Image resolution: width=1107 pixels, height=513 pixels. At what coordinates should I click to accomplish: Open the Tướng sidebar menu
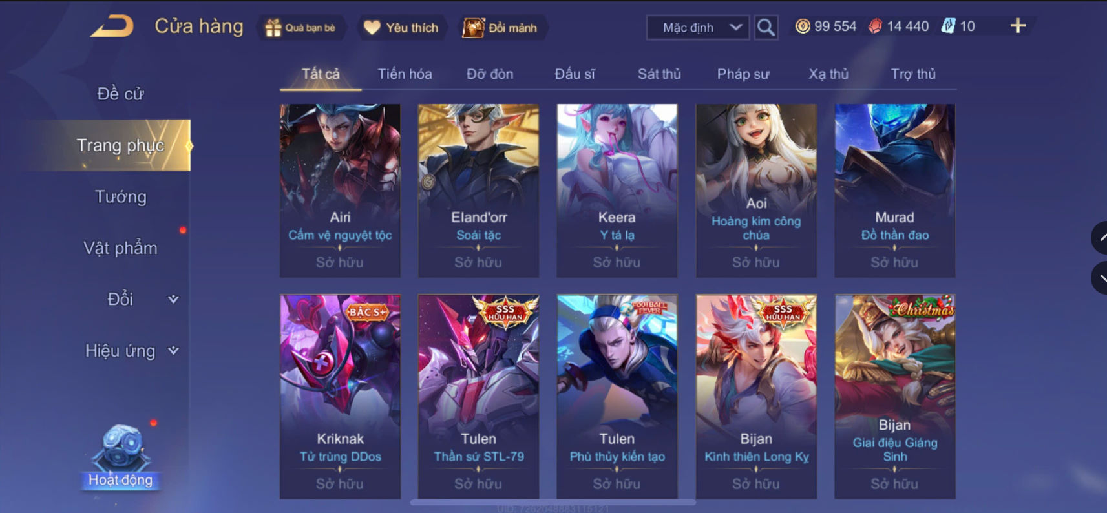click(121, 196)
